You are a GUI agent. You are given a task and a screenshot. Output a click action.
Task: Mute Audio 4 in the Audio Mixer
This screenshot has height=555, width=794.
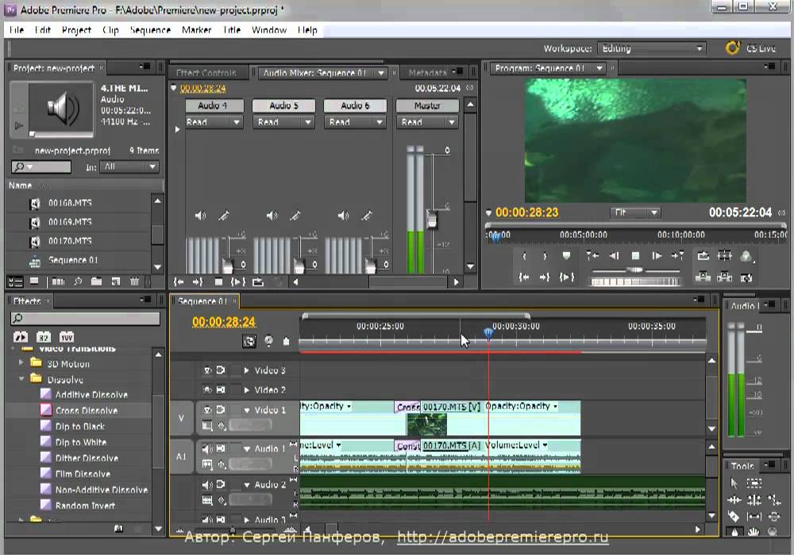[x=201, y=216]
